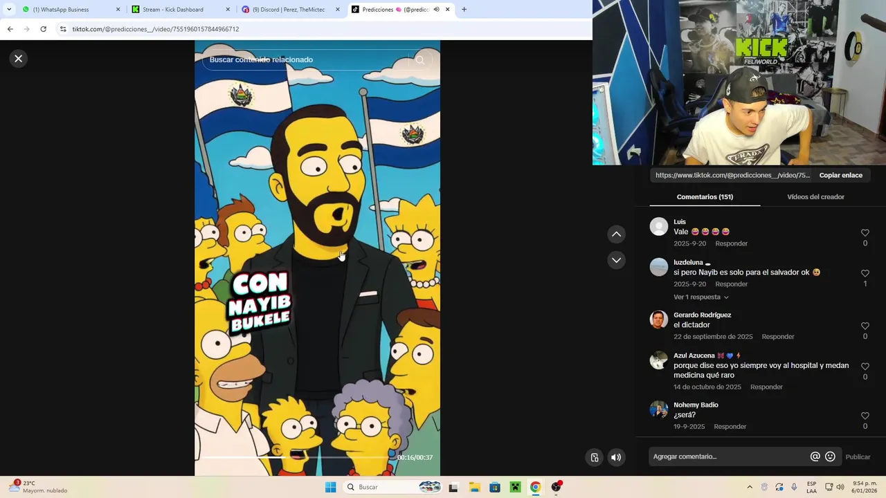Close the Kick Dashboard tab
Image resolution: width=886 pixels, height=498 pixels.
[x=228, y=10]
